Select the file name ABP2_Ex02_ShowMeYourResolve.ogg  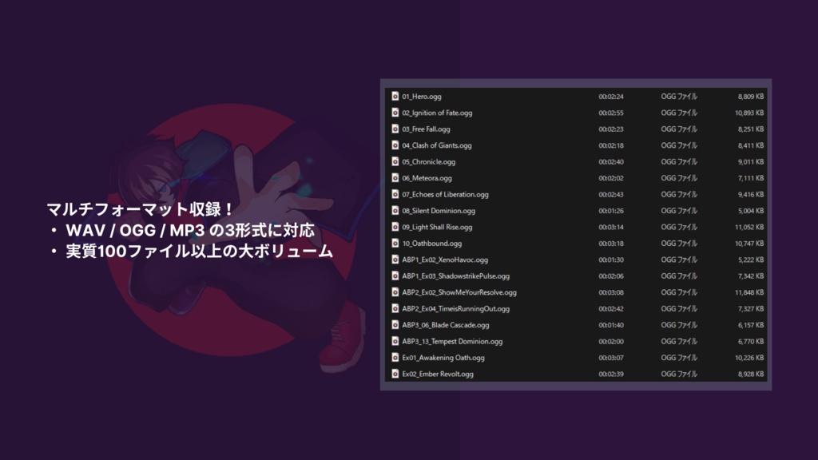(x=459, y=292)
